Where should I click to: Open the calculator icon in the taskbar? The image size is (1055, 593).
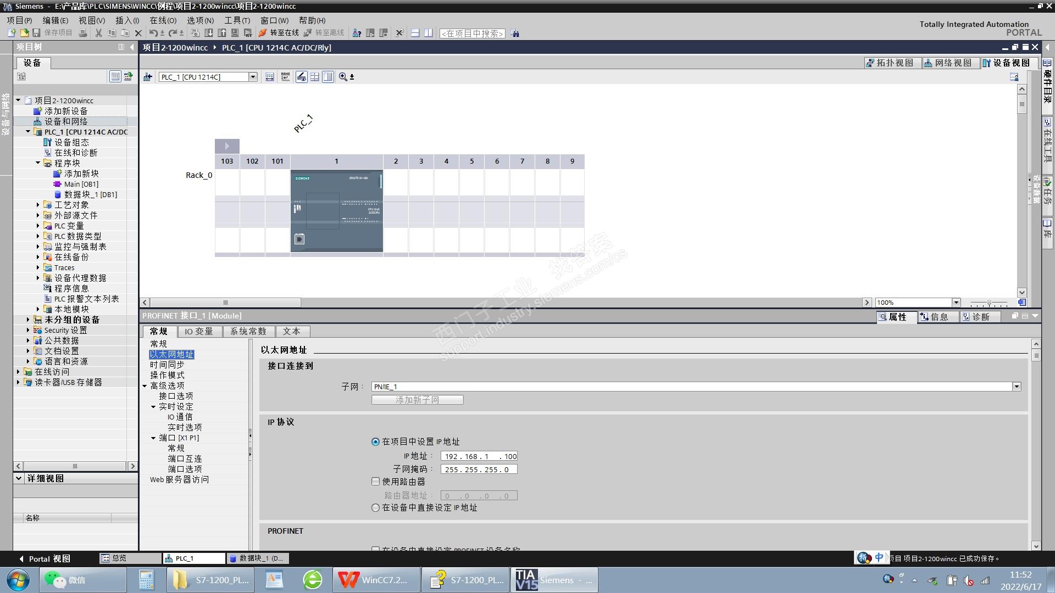[146, 580]
